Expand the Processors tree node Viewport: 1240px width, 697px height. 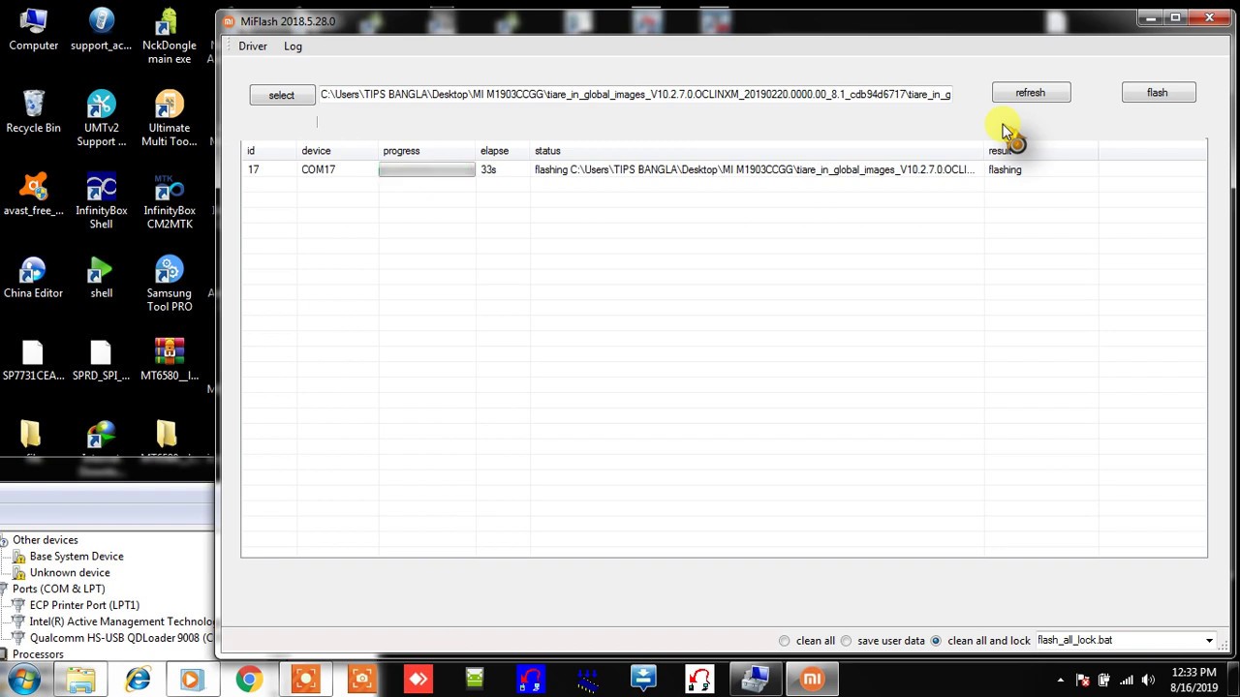pos(4,654)
